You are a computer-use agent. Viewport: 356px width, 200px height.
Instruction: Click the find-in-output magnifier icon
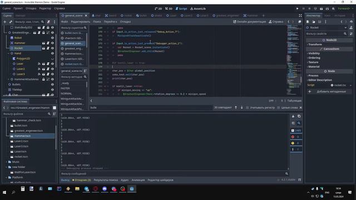[299, 123]
